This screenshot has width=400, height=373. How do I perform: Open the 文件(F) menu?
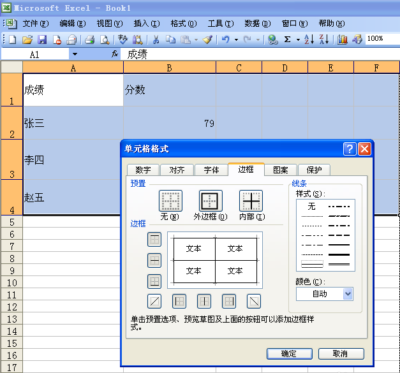pyautogui.click(x=36, y=24)
